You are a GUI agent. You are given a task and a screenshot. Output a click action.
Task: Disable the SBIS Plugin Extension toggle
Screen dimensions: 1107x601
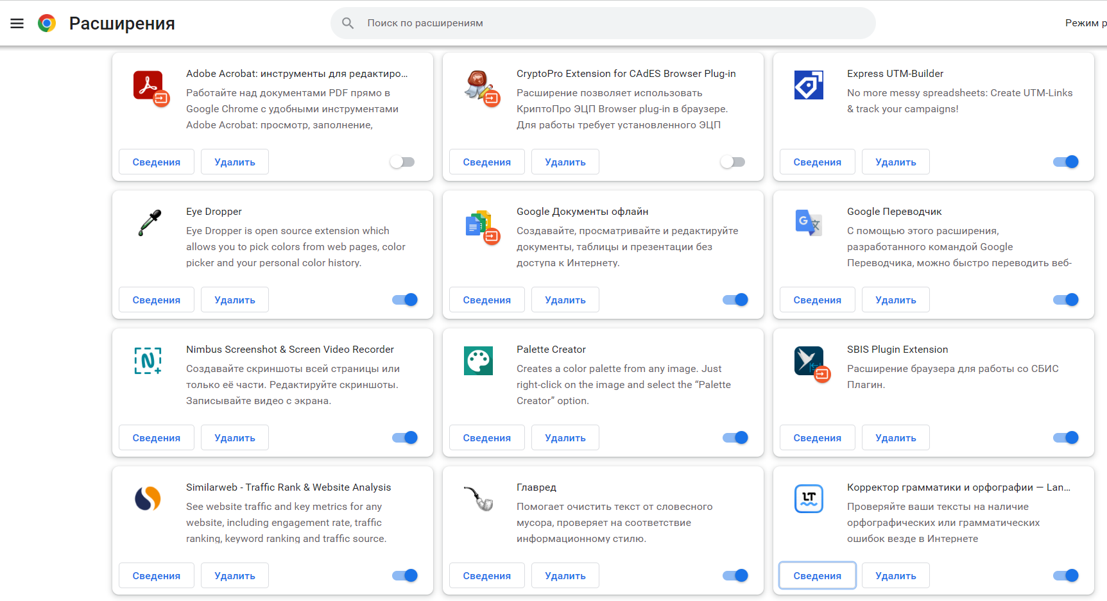1066,437
